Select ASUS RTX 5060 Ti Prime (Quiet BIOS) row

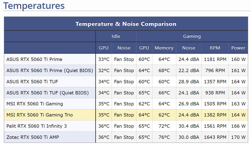[x=126, y=70]
